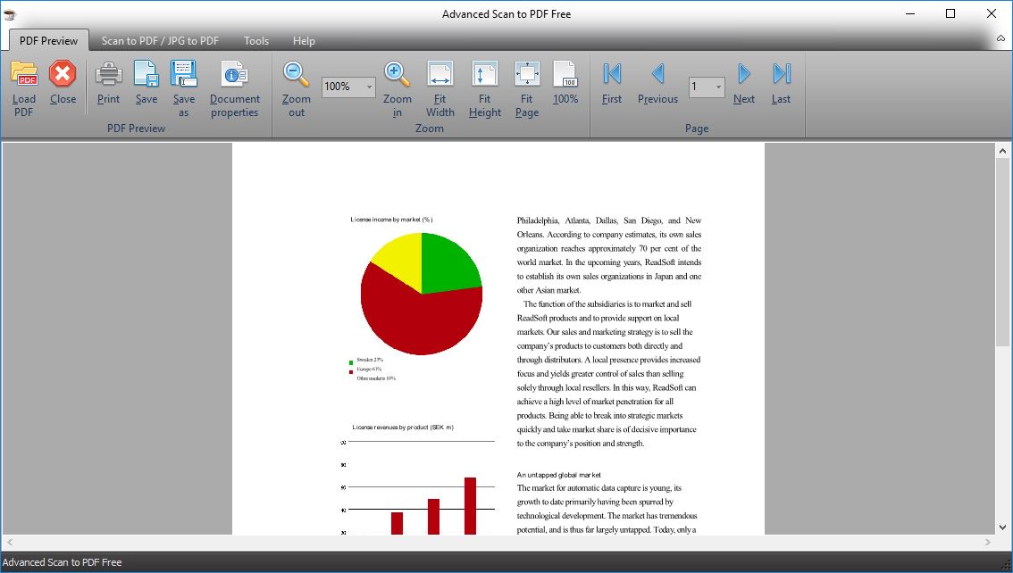This screenshot has width=1013, height=573.
Task: Collapse the ribbon with chevron icon
Action: 1000,38
